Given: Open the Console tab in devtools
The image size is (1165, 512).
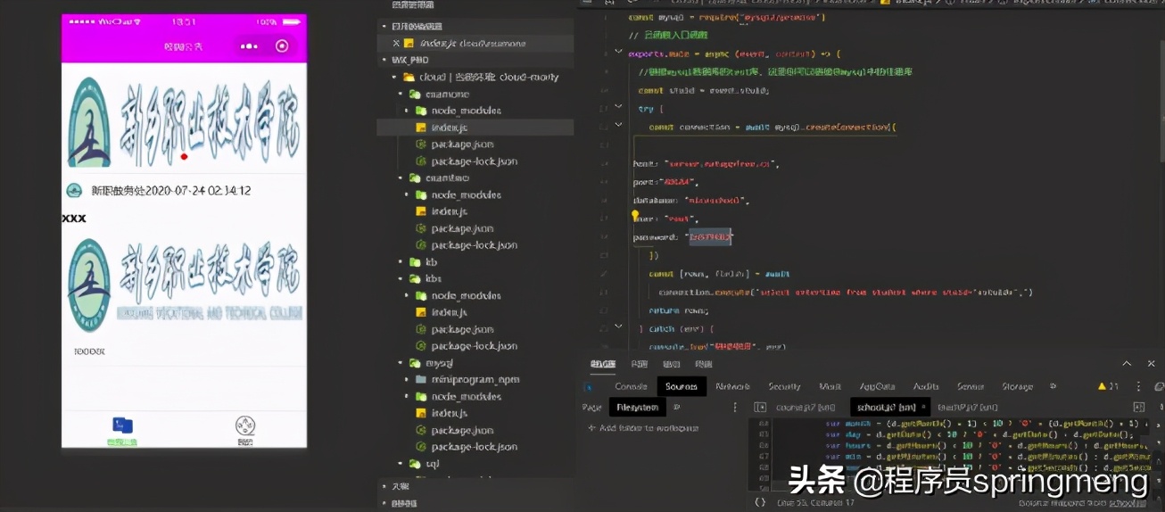Looking at the screenshot, I should [x=631, y=386].
